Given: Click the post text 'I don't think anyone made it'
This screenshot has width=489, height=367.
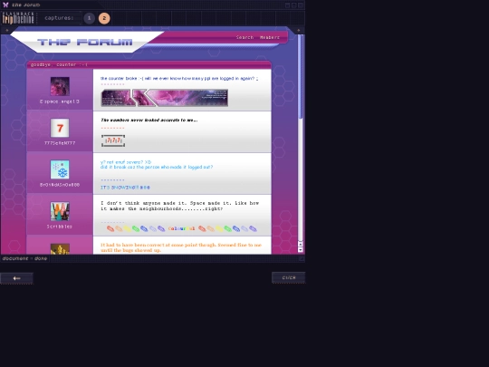Looking at the screenshot, I should [179, 206].
